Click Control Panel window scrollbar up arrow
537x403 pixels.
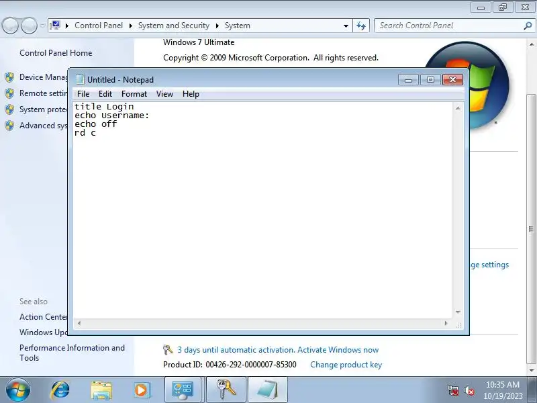[x=531, y=44]
